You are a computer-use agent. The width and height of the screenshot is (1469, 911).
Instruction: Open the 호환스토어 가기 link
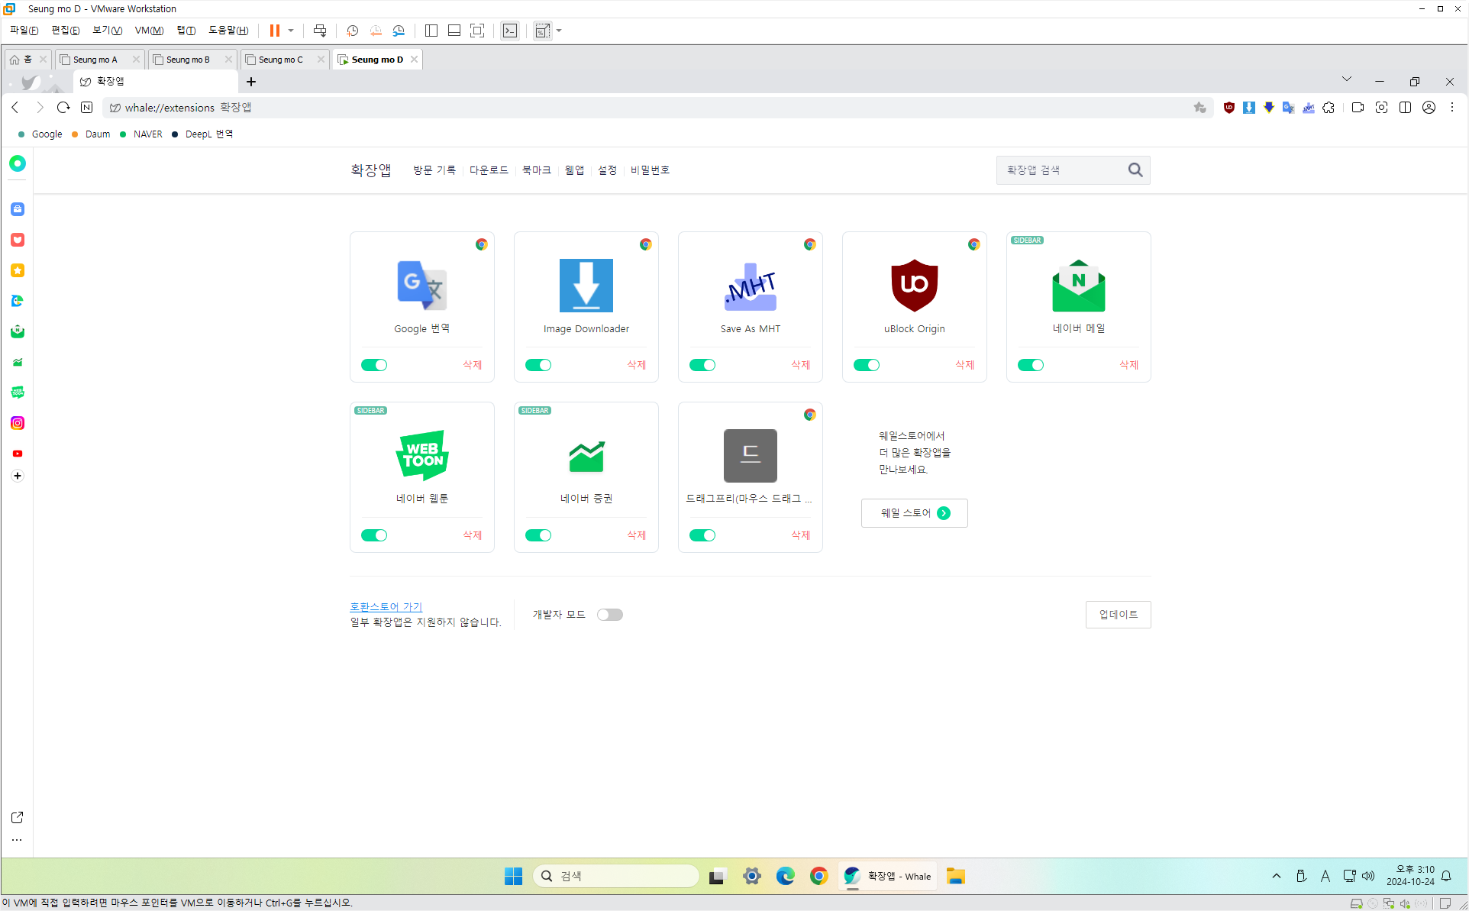pyautogui.click(x=386, y=606)
